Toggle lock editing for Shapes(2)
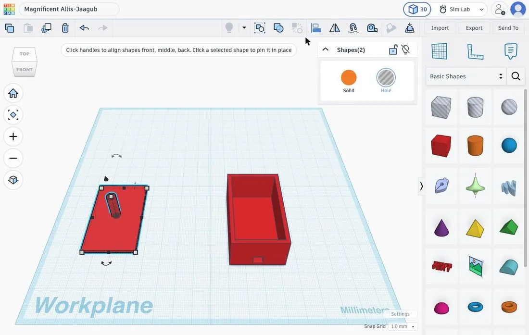529x335 pixels. (393, 50)
